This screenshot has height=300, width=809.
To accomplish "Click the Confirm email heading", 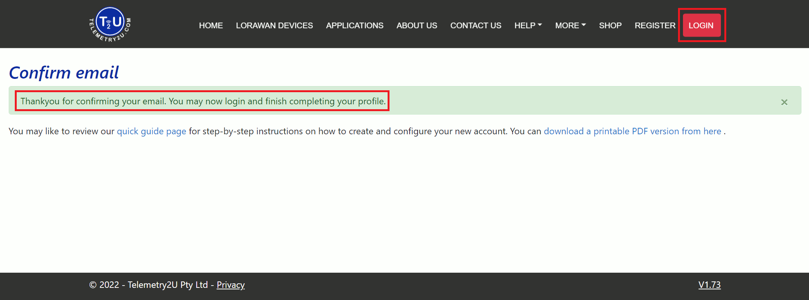I will point(64,72).
